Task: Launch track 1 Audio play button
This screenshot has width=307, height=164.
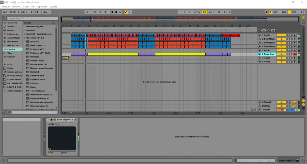Action: point(259,35)
